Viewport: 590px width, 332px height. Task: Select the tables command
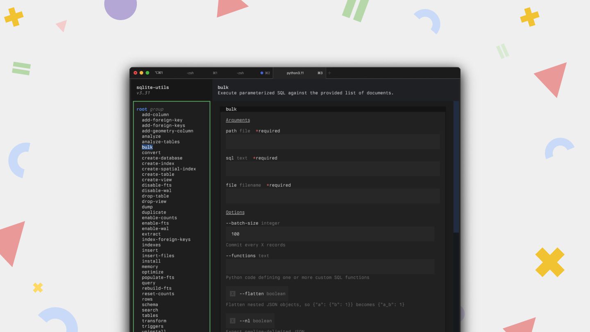(150, 315)
